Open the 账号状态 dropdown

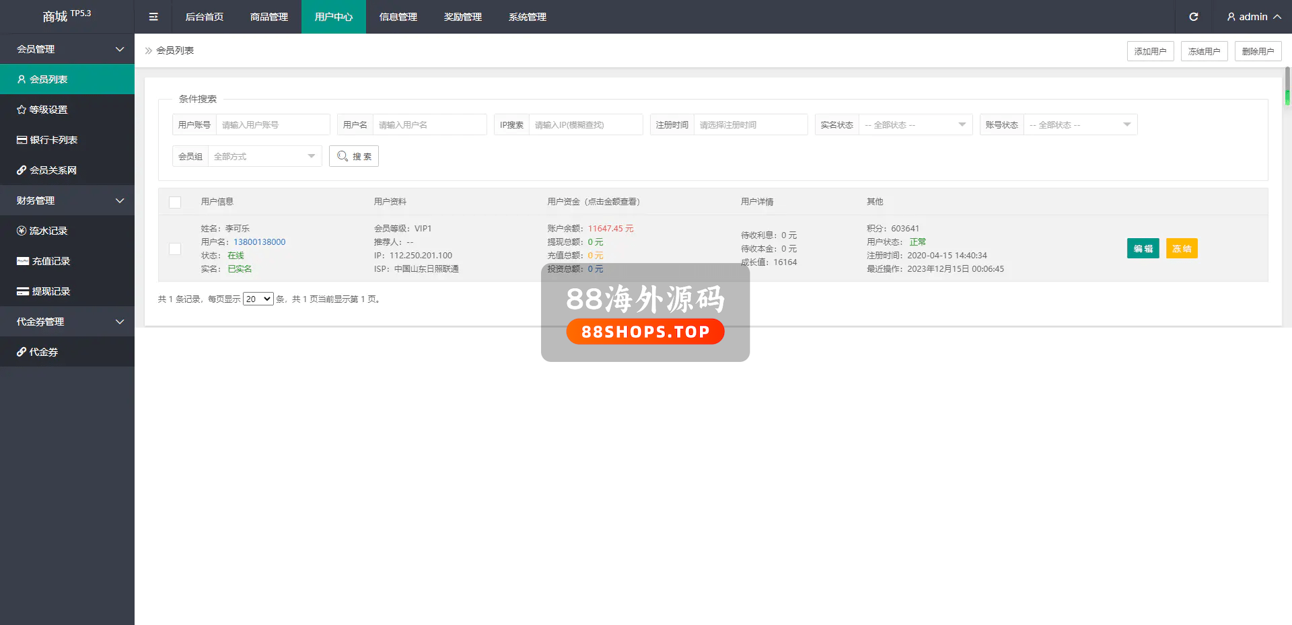[1079, 125]
